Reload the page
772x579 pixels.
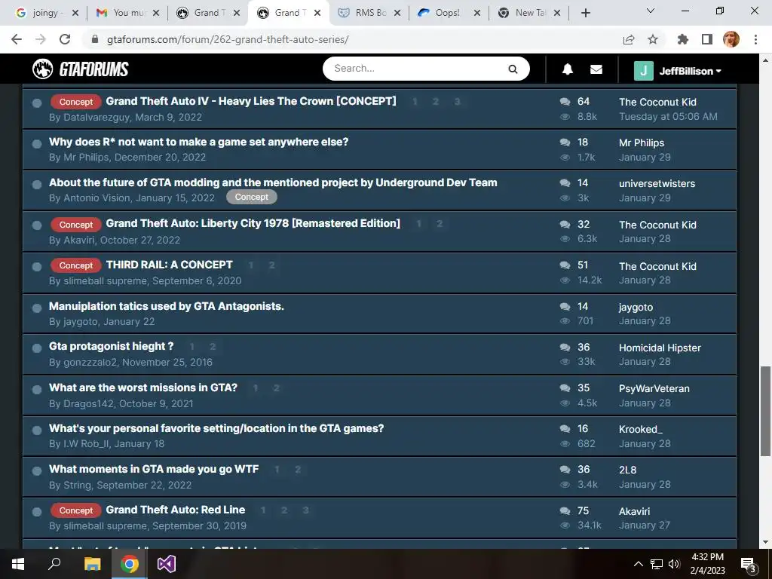(65, 39)
